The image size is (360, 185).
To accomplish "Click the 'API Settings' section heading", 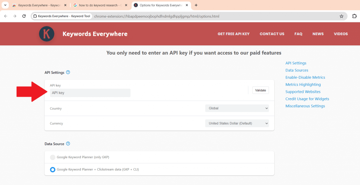I will click(x=54, y=72).
